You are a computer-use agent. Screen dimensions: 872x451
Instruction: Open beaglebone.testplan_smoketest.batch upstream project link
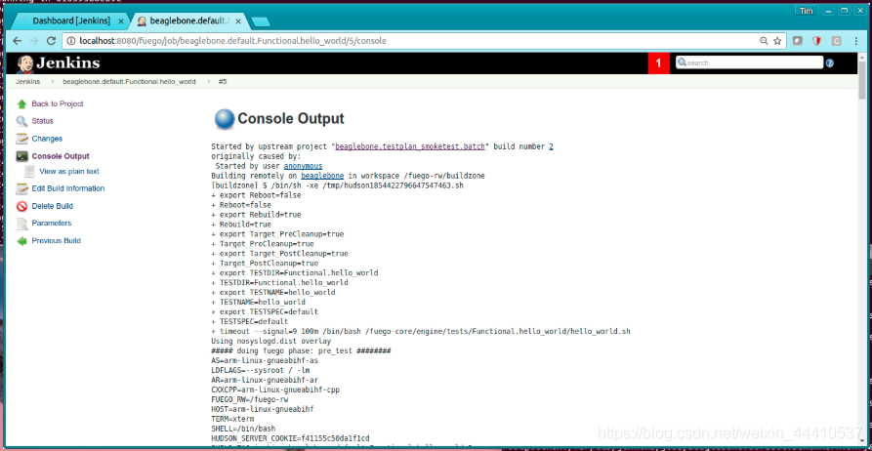coord(410,146)
